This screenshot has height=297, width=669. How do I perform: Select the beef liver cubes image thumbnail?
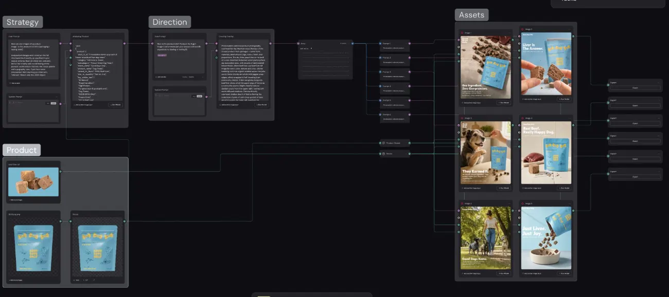pos(33,182)
